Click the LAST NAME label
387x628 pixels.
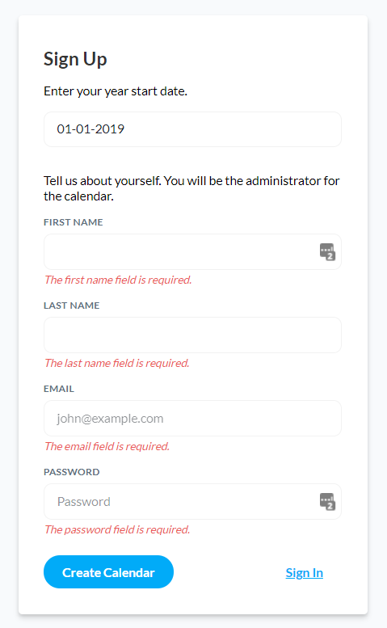[72, 306]
